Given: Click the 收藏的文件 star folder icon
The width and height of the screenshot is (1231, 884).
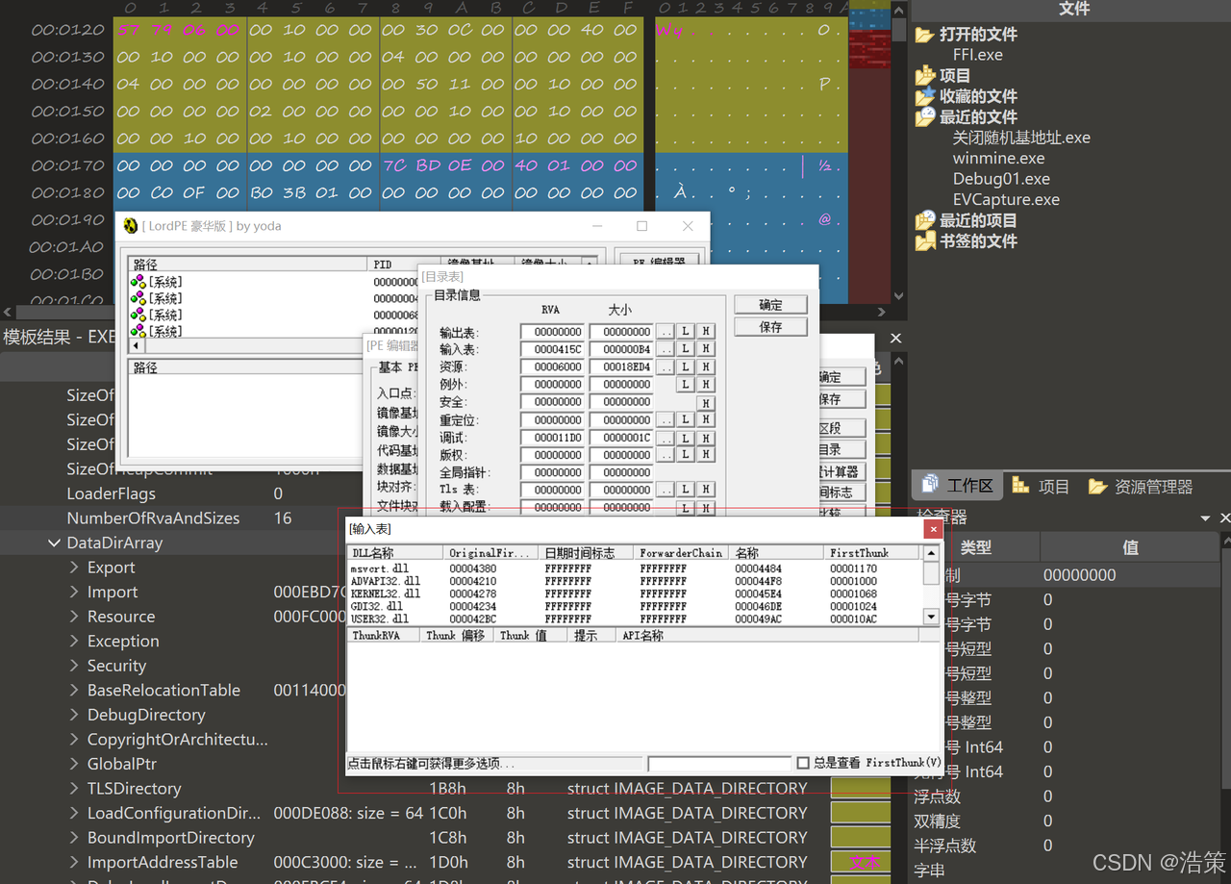Looking at the screenshot, I should click(924, 96).
